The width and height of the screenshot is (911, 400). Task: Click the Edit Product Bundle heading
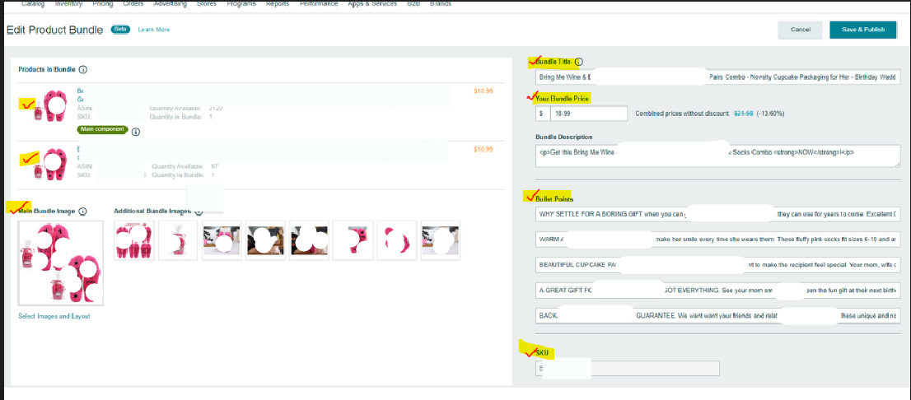point(54,30)
